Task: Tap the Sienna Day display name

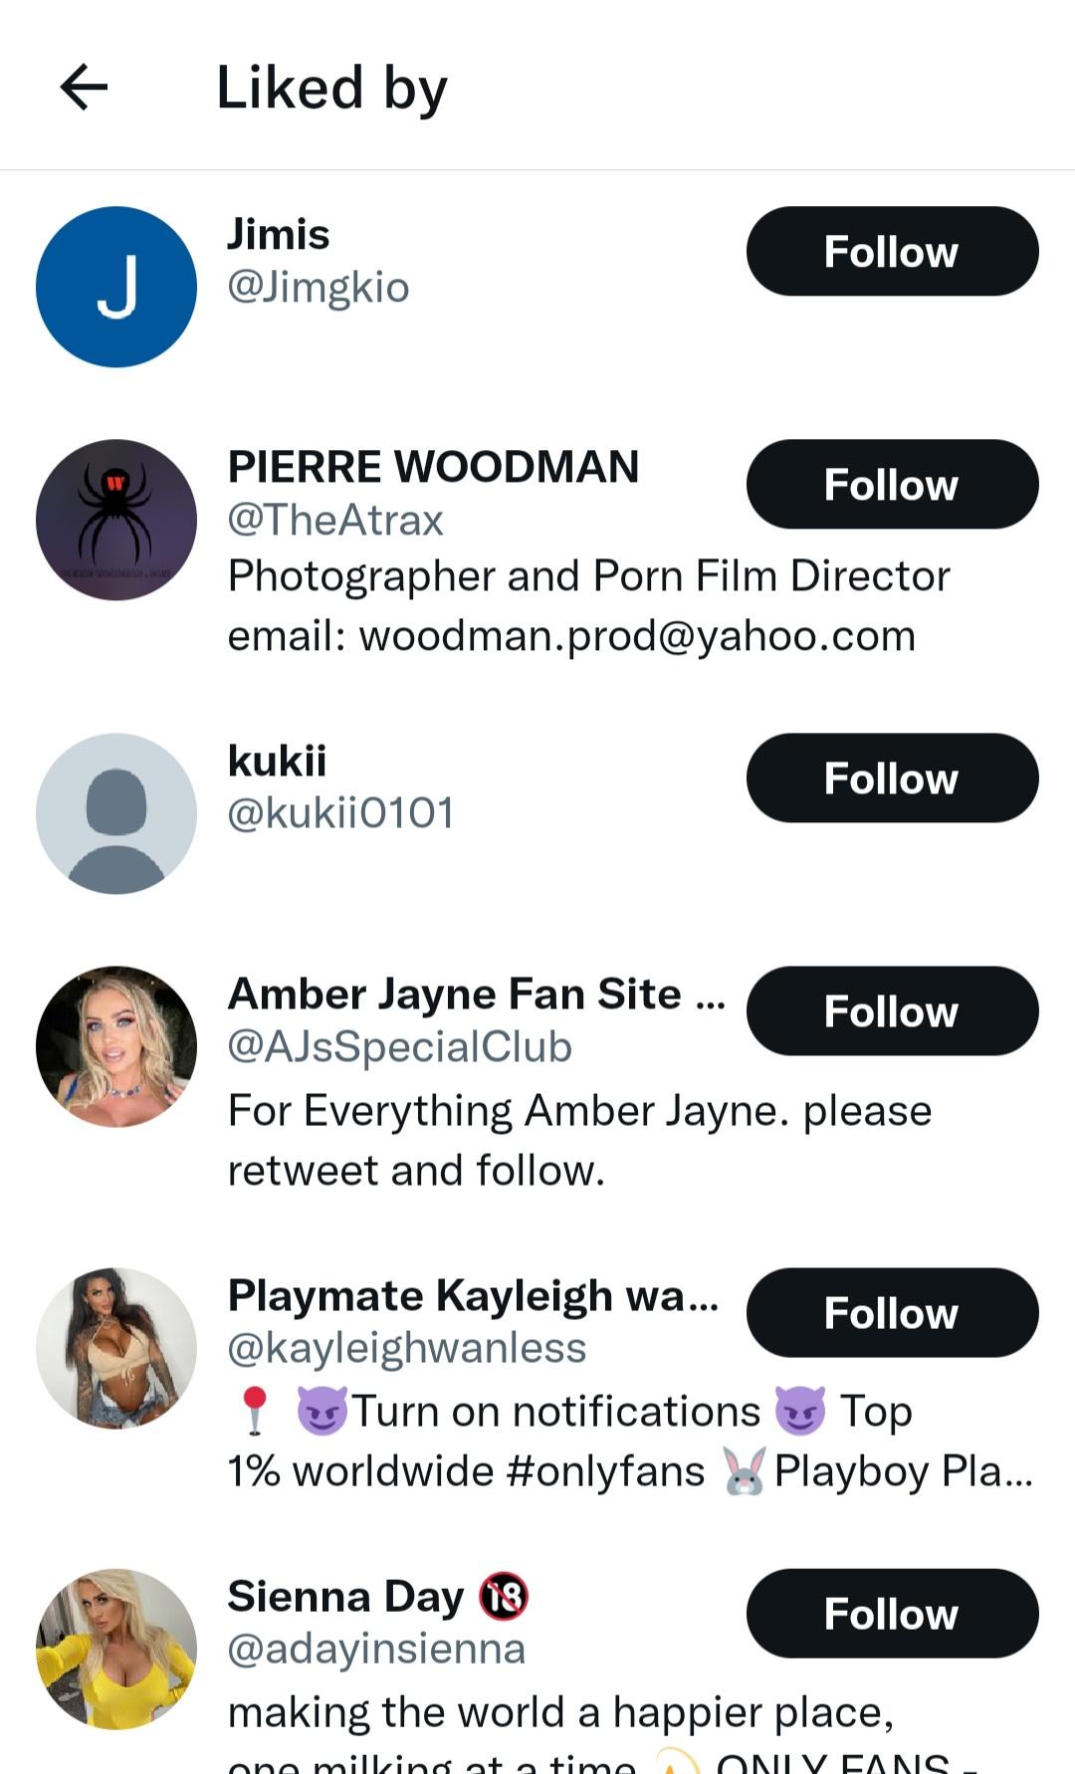Action: click(345, 1597)
